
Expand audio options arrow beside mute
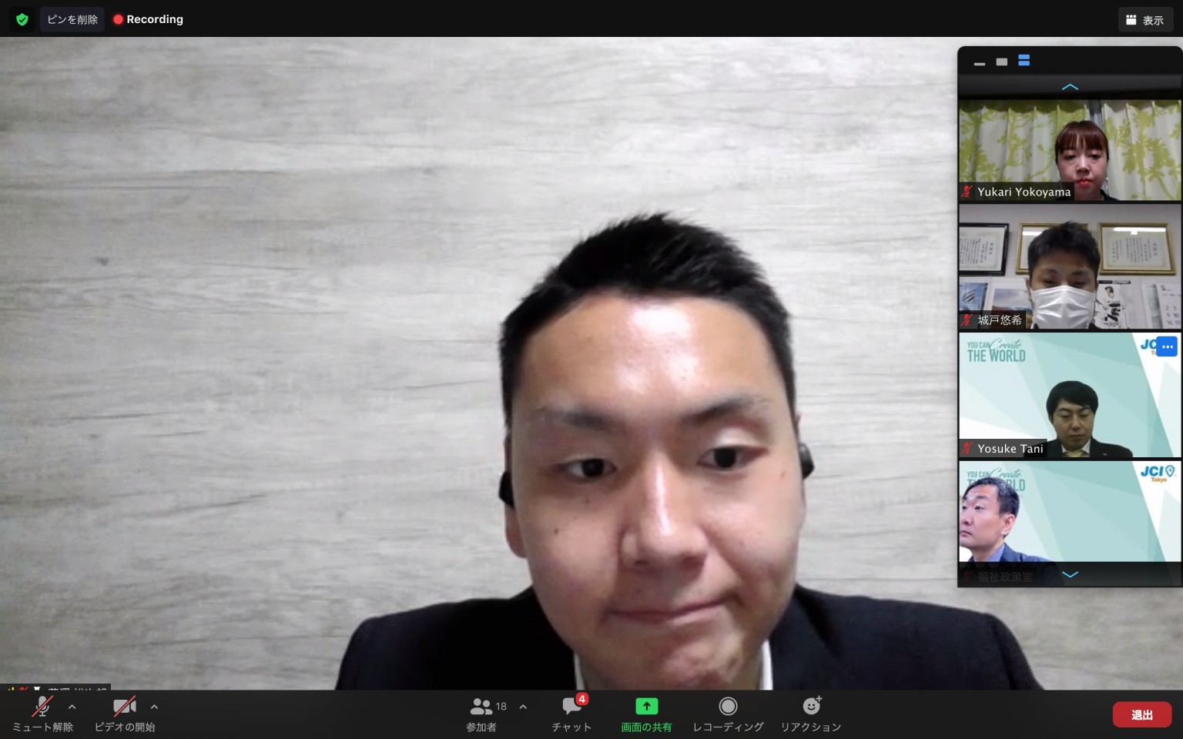pyautogui.click(x=72, y=707)
